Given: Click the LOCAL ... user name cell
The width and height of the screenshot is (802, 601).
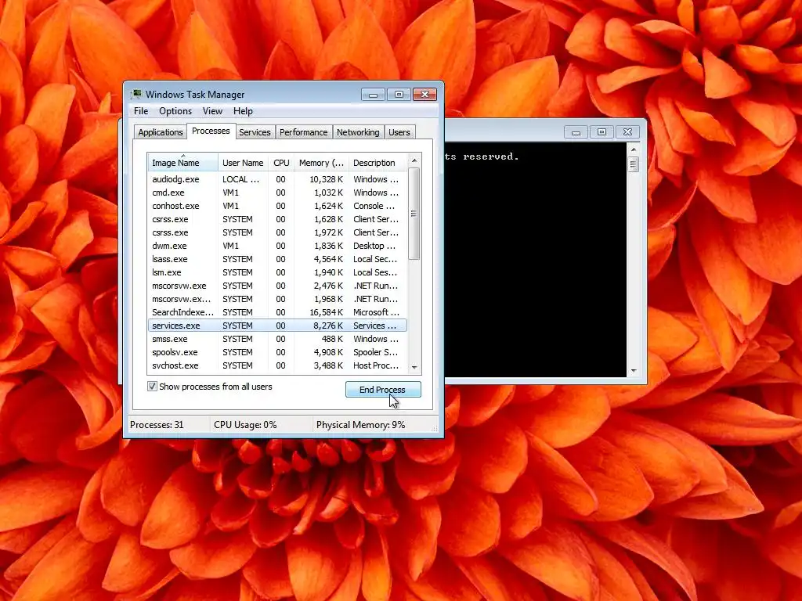Looking at the screenshot, I should (x=241, y=179).
